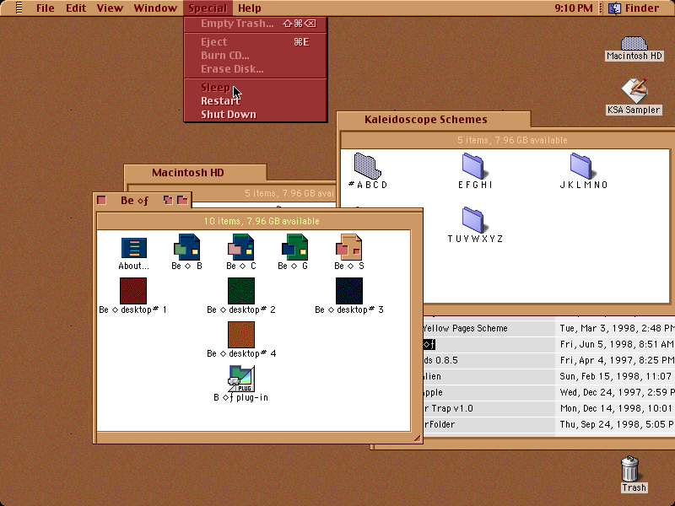
Task: Choose Restart from Special menu
Action: click(256, 100)
